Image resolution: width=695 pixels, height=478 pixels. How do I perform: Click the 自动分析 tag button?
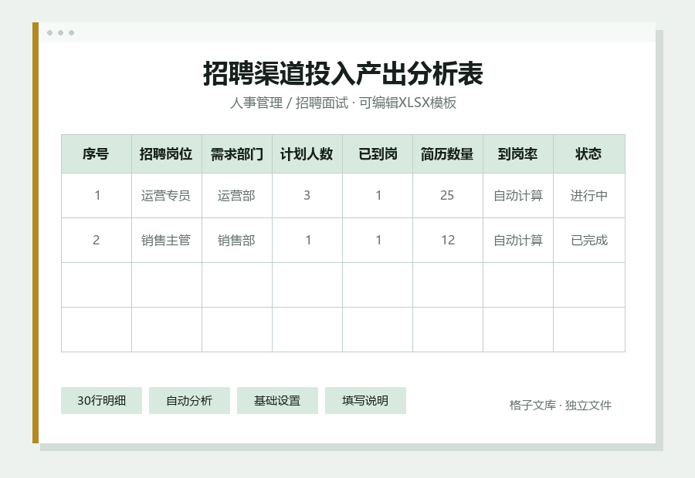click(189, 401)
